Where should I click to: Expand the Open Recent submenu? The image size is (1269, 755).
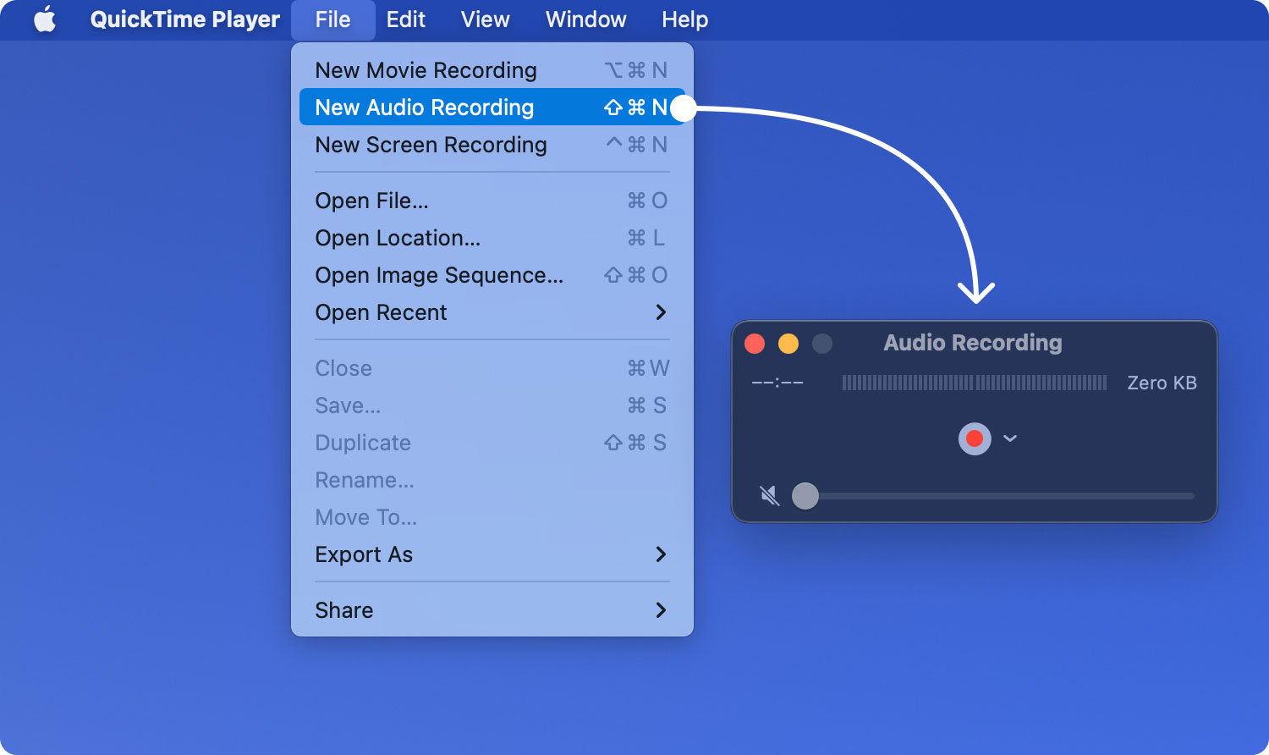click(492, 312)
